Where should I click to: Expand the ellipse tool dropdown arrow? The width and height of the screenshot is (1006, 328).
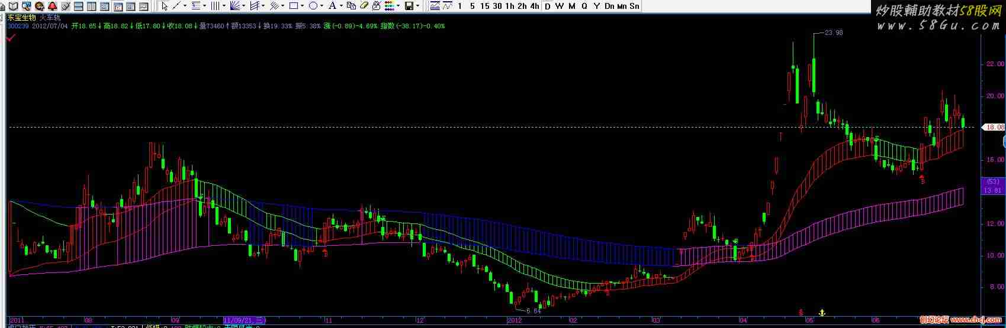coord(322,6)
